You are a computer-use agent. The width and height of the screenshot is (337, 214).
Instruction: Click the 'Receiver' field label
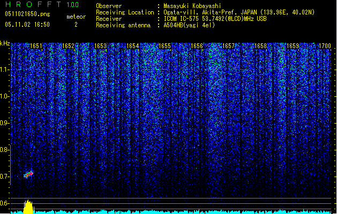pyautogui.click(x=109, y=19)
